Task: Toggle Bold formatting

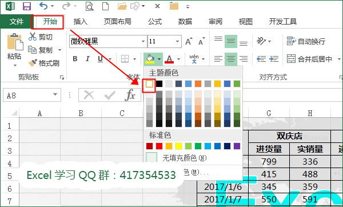Action: pyautogui.click(x=75, y=59)
